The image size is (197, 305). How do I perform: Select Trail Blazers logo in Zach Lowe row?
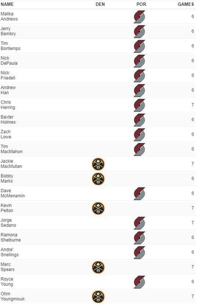tap(139, 135)
